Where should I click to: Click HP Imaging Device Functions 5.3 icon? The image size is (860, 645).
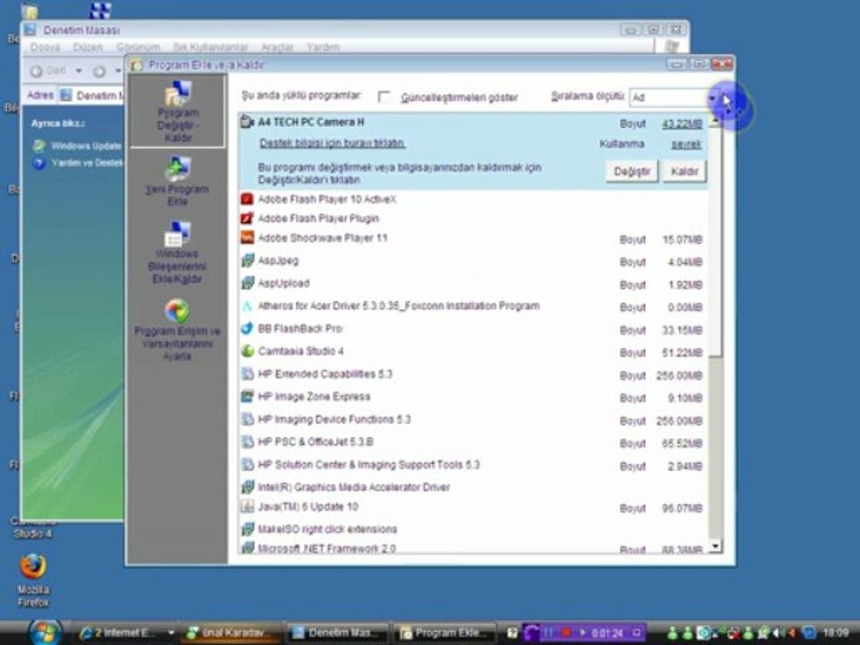pyautogui.click(x=247, y=419)
